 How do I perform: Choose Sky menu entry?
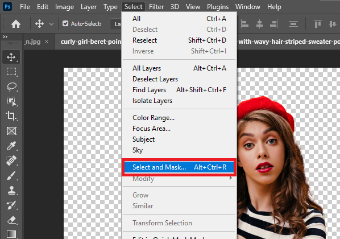click(x=179, y=150)
